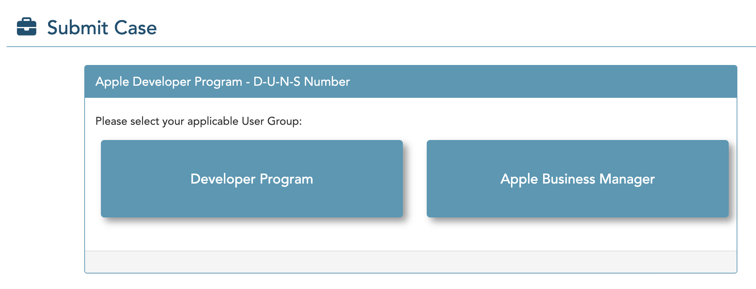Click the Submit Case heading text
The height and width of the screenshot is (289, 756).
[102, 28]
